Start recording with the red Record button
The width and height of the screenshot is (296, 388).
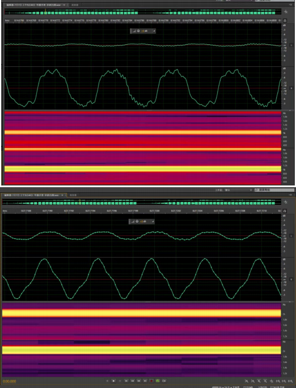click(151, 381)
